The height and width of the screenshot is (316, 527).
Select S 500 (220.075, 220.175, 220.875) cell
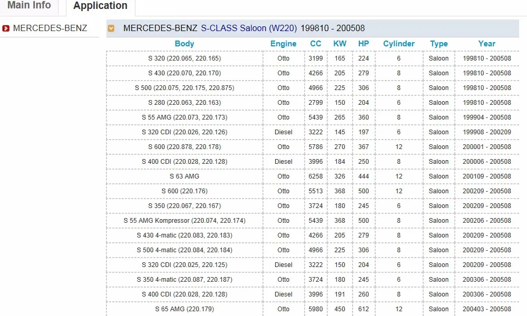pos(184,88)
